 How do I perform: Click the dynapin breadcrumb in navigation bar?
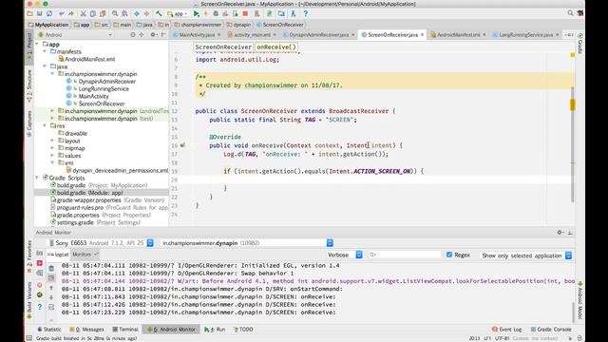pyautogui.click(x=238, y=25)
